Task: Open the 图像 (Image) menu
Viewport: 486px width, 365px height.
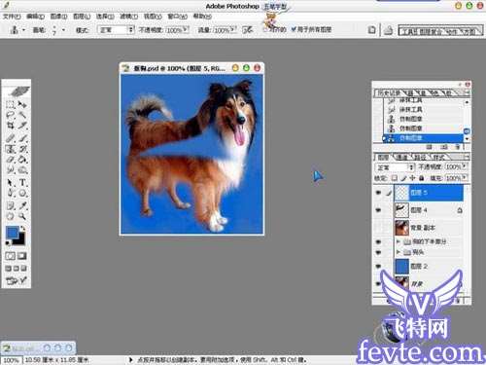Action: pos(58,16)
